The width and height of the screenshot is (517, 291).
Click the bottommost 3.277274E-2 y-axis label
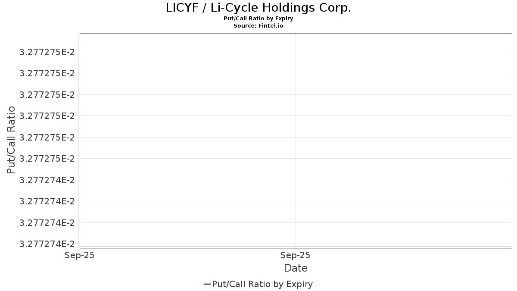click(x=47, y=244)
